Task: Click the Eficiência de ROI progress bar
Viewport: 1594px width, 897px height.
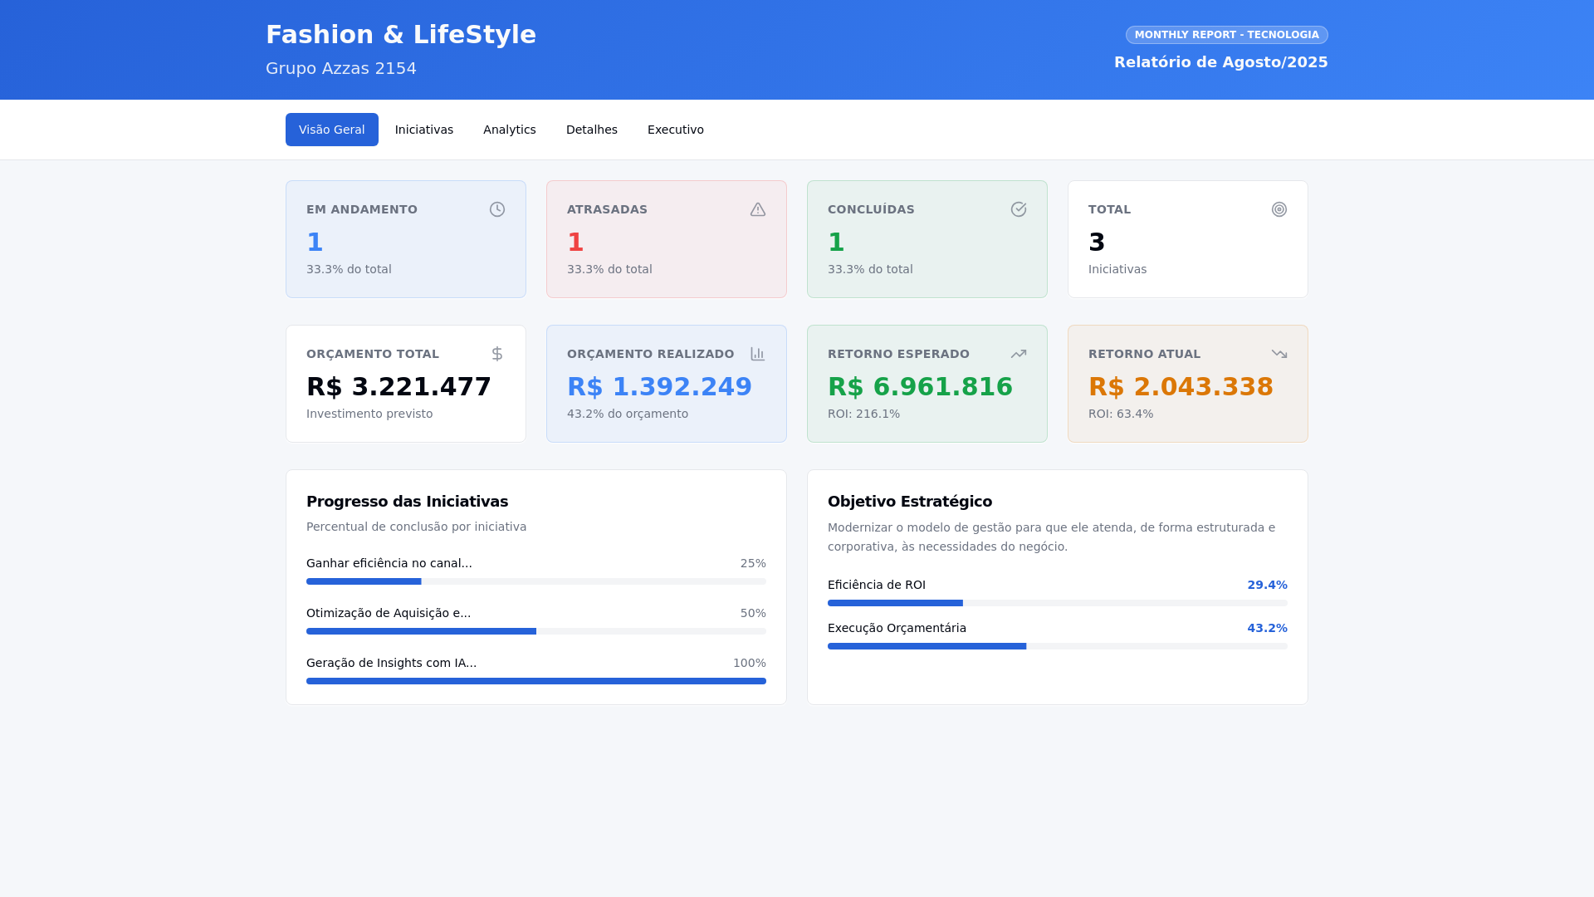Action: (1058, 603)
